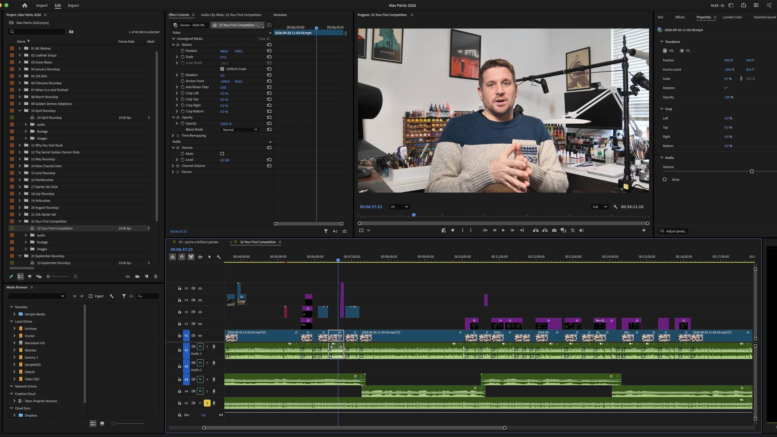Image resolution: width=777 pixels, height=437 pixels.
Task: Toggle the V3 track eye visibility
Action: tap(200, 312)
